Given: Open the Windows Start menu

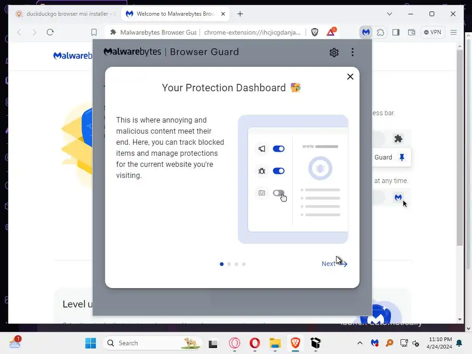Looking at the screenshot, I should pos(90,343).
